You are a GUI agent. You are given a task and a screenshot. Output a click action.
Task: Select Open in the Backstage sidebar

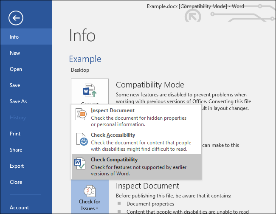pyautogui.click(x=16, y=69)
